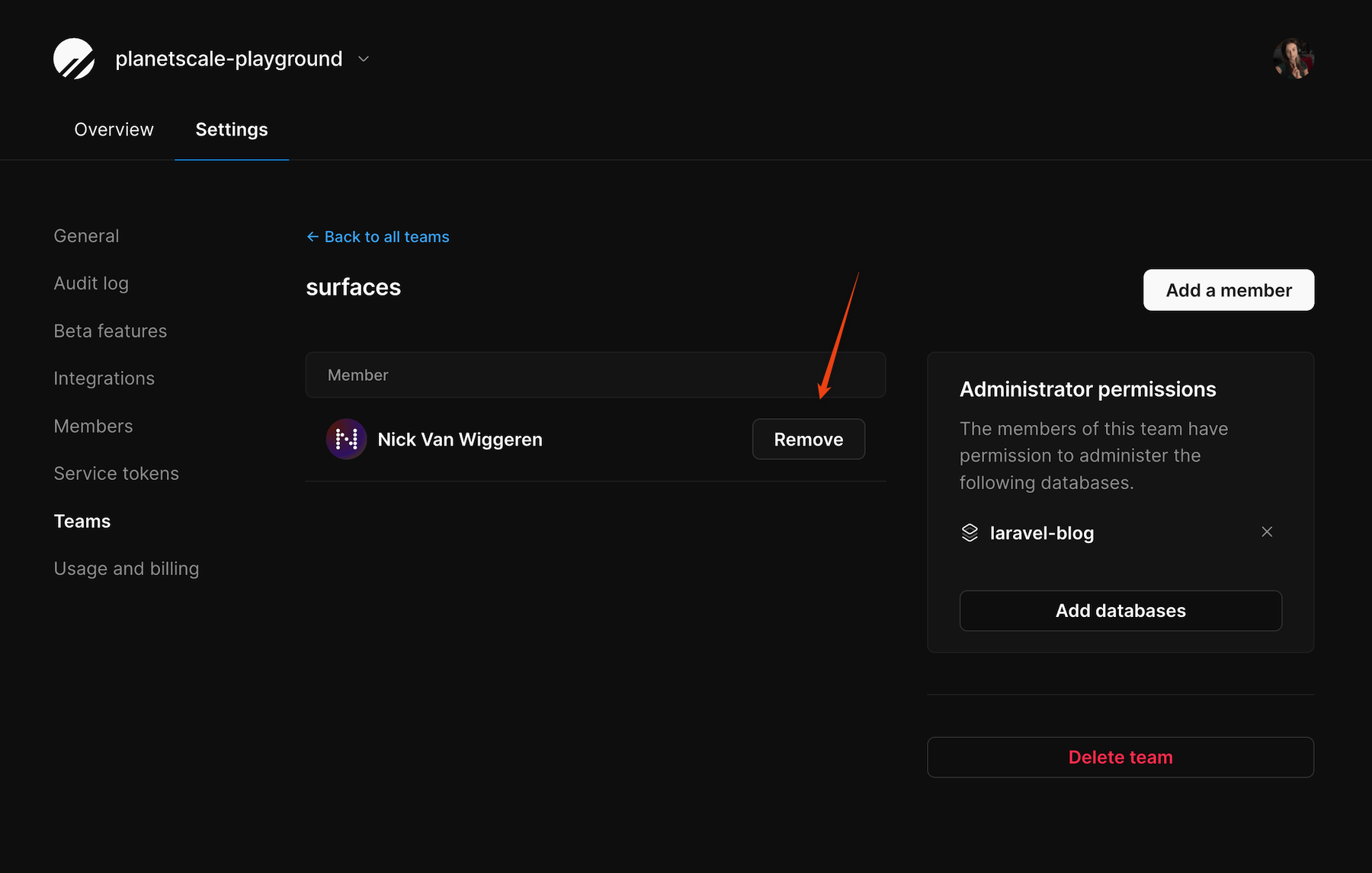Remove Nick Van Wiggeren from the team
Image resolution: width=1372 pixels, height=873 pixels.
[x=808, y=439]
